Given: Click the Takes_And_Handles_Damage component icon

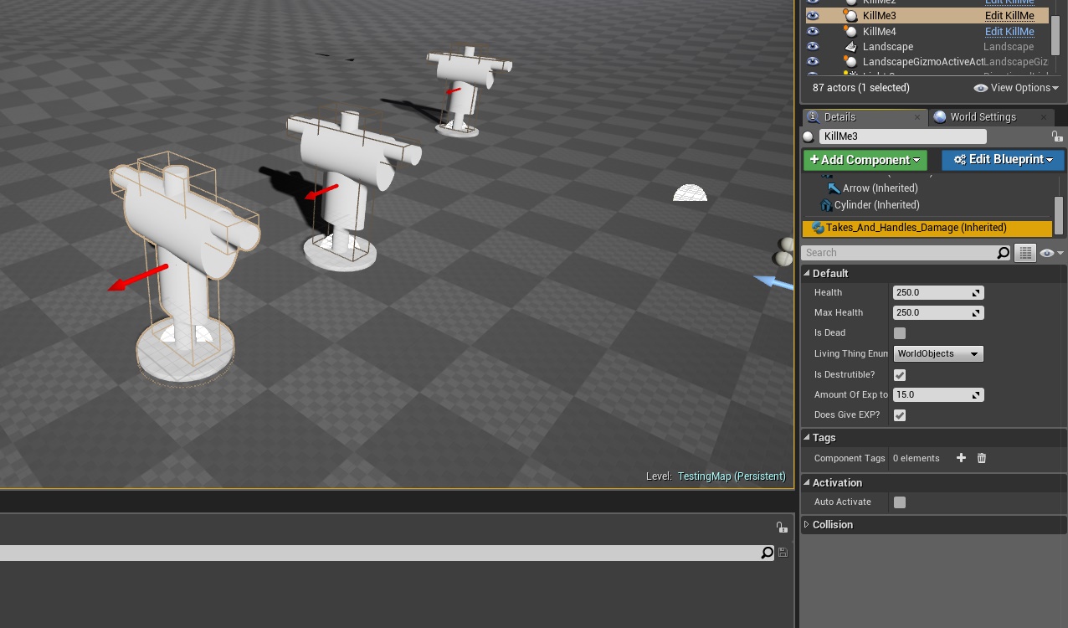Looking at the screenshot, I should [x=819, y=228].
